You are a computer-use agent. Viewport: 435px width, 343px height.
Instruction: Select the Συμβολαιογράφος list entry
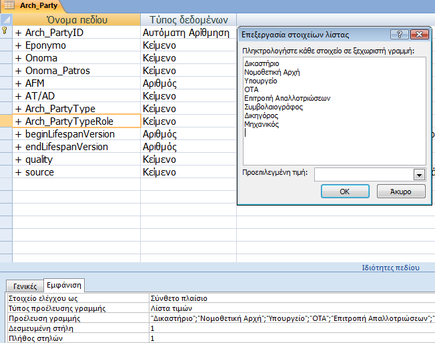pos(274,107)
